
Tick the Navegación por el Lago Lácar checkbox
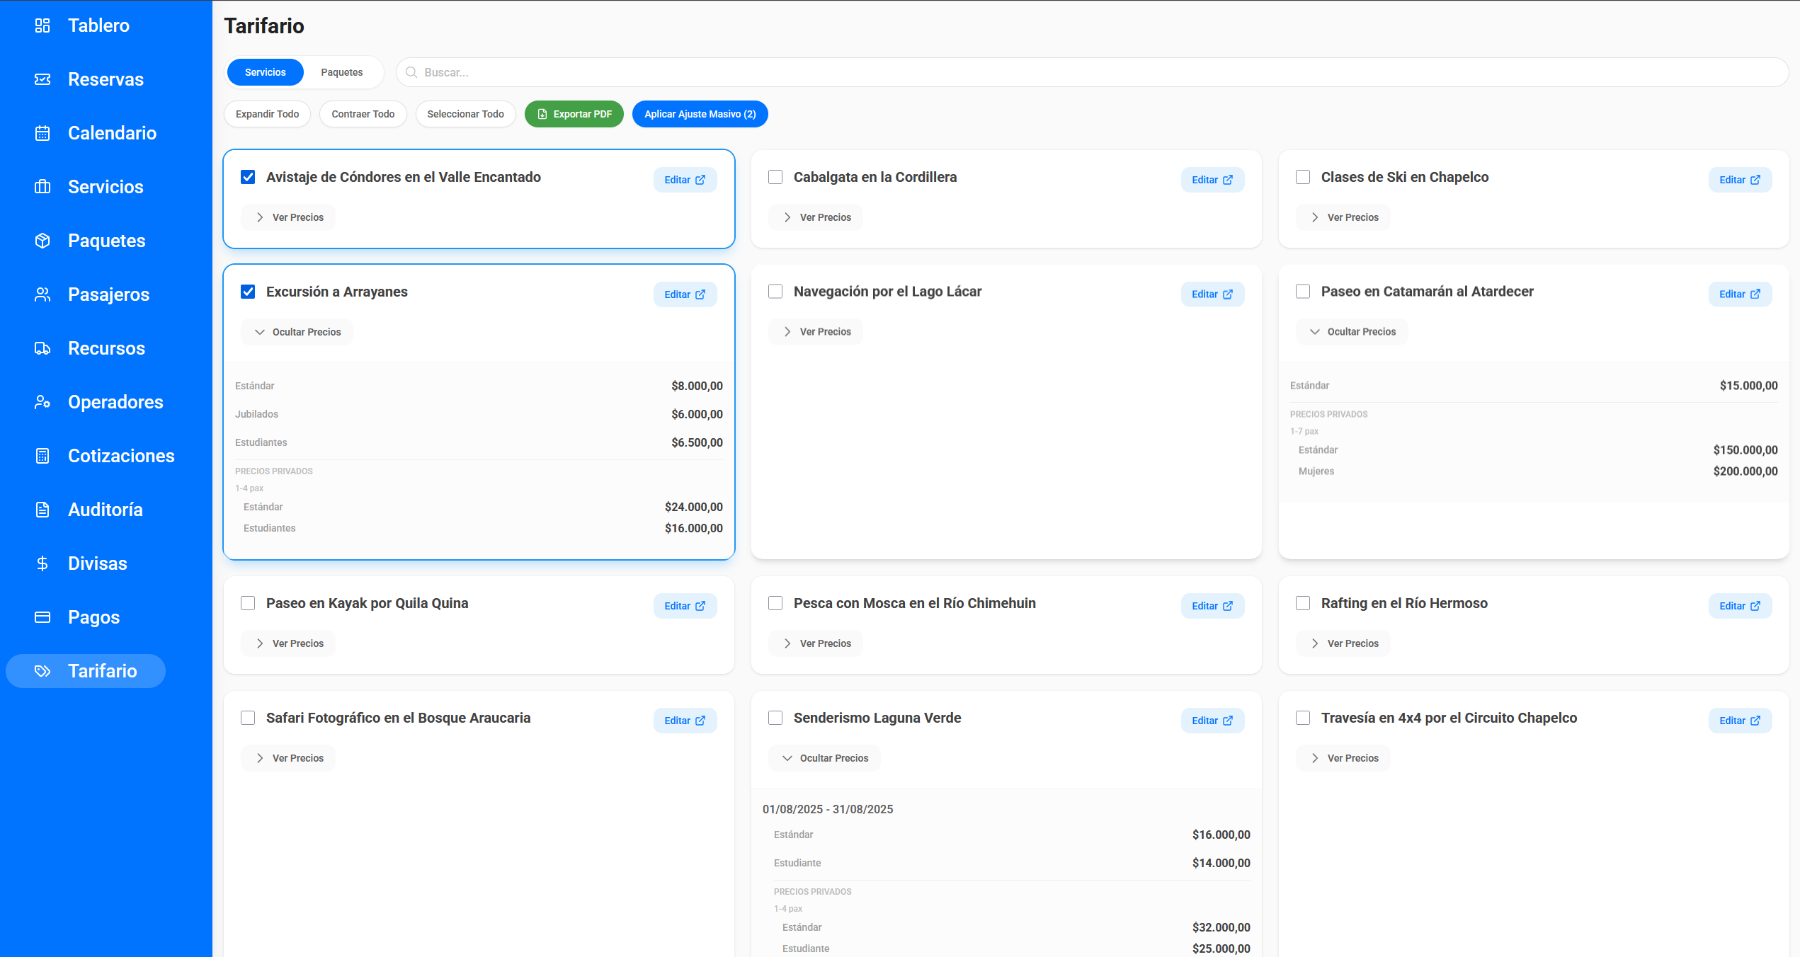point(775,292)
